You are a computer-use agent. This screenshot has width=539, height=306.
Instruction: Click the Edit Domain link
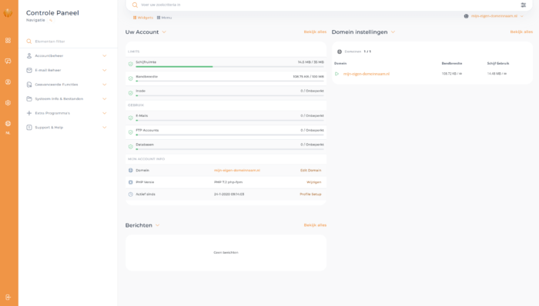click(311, 171)
